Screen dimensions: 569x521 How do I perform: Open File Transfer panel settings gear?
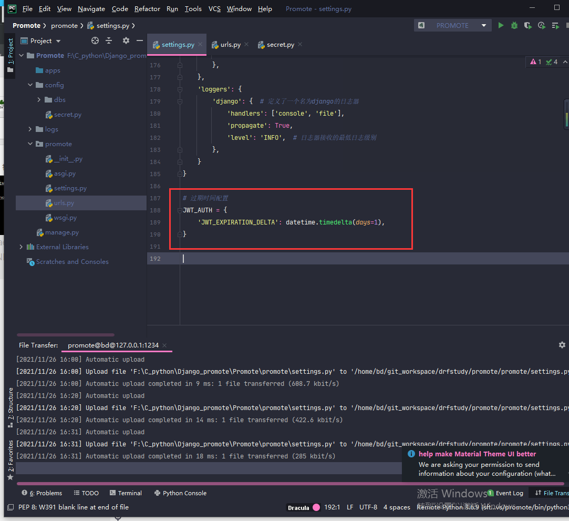click(x=562, y=345)
